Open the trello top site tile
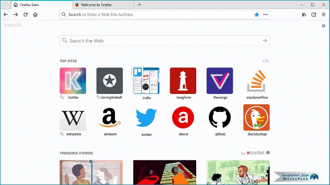This screenshot has width=330, height=185. click(x=146, y=81)
